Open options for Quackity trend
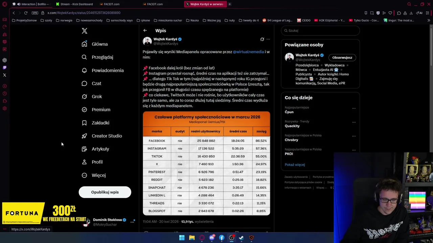This screenshot has width=433, height=243. coord(354,122)
